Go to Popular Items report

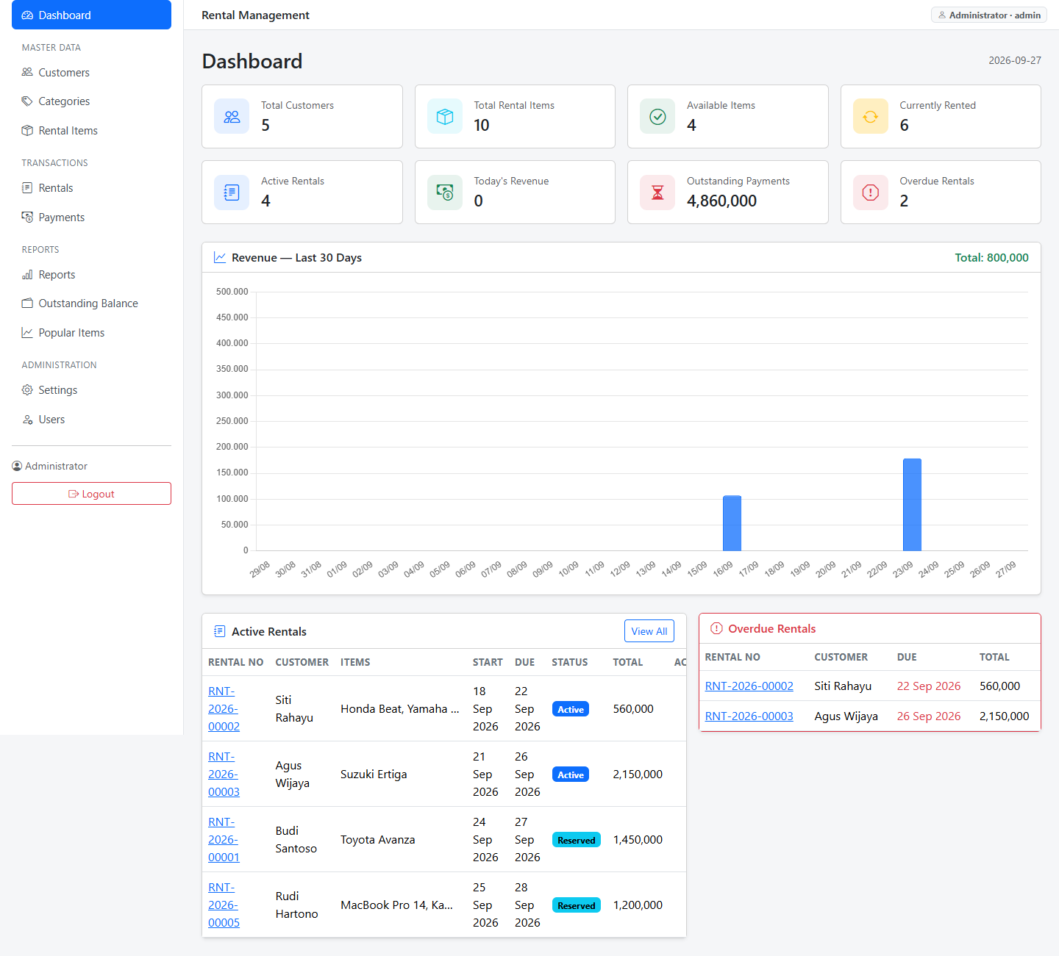[91, 333]
